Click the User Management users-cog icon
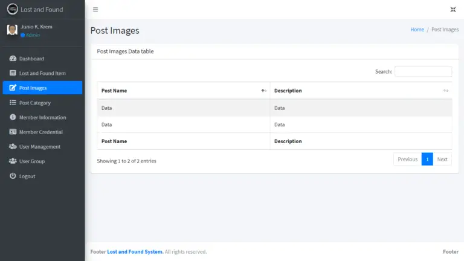 [13, 146]
